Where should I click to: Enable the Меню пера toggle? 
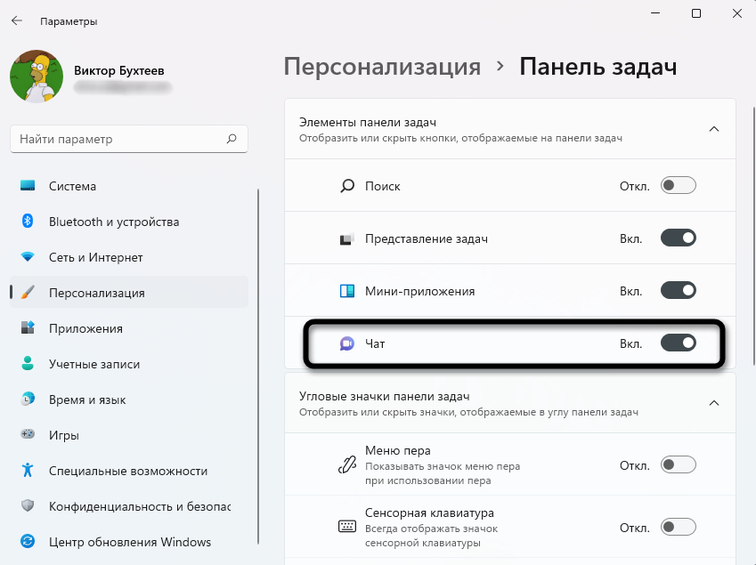678,464
